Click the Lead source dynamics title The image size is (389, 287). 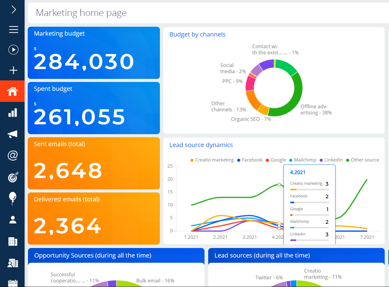pos(201,145)
